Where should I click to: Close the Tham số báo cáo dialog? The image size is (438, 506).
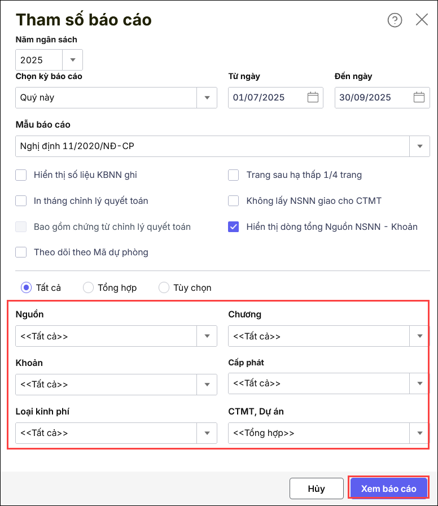coord(422,20)
